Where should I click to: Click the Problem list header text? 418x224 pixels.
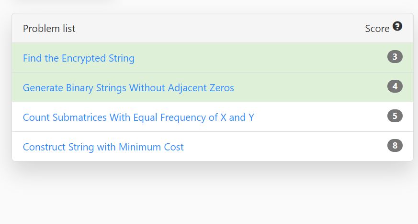pyautogui.click(x=49, y=29)
